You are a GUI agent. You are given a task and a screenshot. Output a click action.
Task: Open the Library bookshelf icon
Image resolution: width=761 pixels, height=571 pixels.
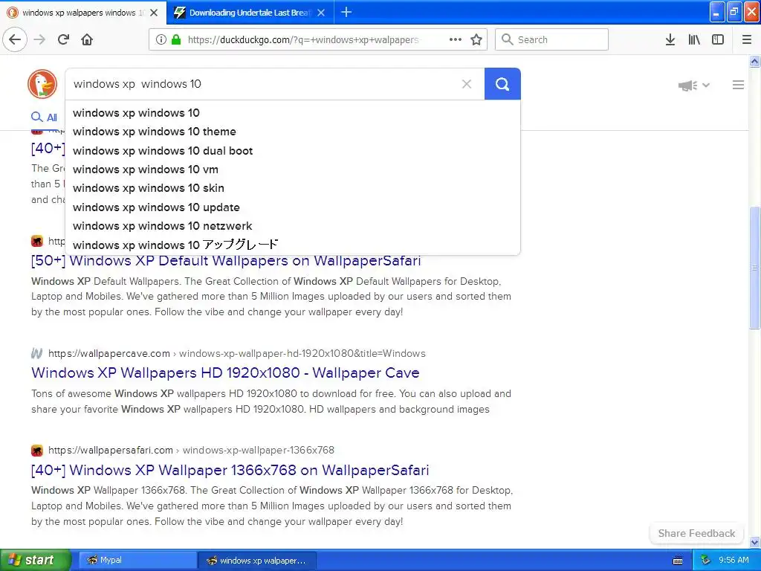click(694, 39)
